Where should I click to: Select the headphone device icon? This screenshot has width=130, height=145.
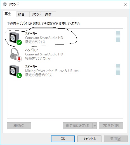[15, 54]
